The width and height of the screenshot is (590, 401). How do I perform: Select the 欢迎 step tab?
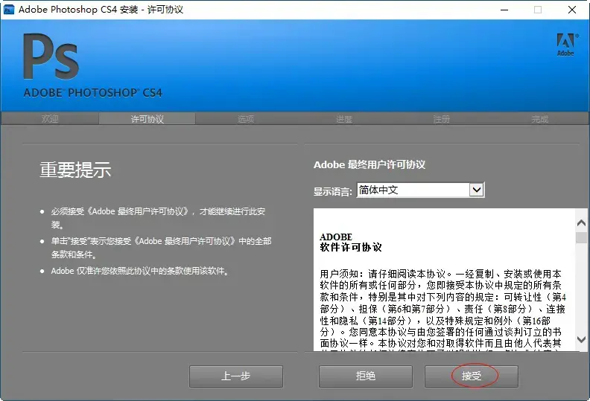point(50,119)
